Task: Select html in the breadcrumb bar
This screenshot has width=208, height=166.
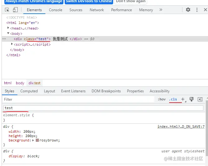Action: [x=8, y=83]
